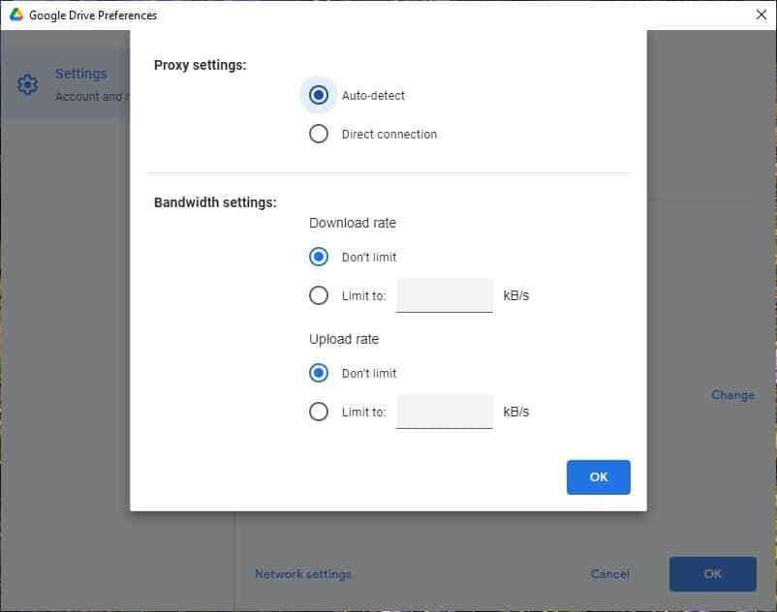Open the Network settings link
Image resolution: width=777 pixels, height=612 pixels.
click(303, 574)
